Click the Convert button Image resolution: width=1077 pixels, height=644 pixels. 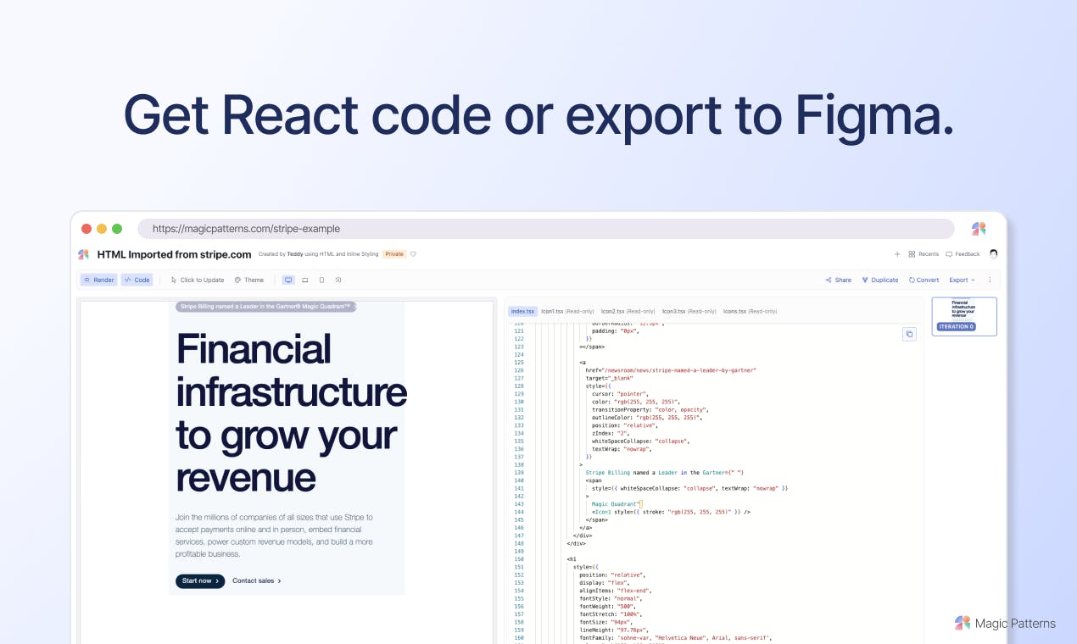(x=924, y=280)
